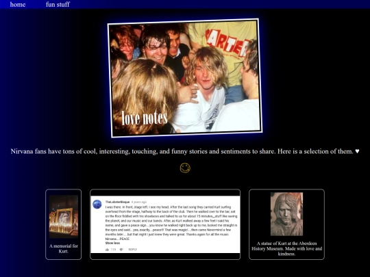Image resolution: width=370 pixels, height=277 pixels.
Task: Click the thumbs down dislike icon
Action: (x=121, y=250)
